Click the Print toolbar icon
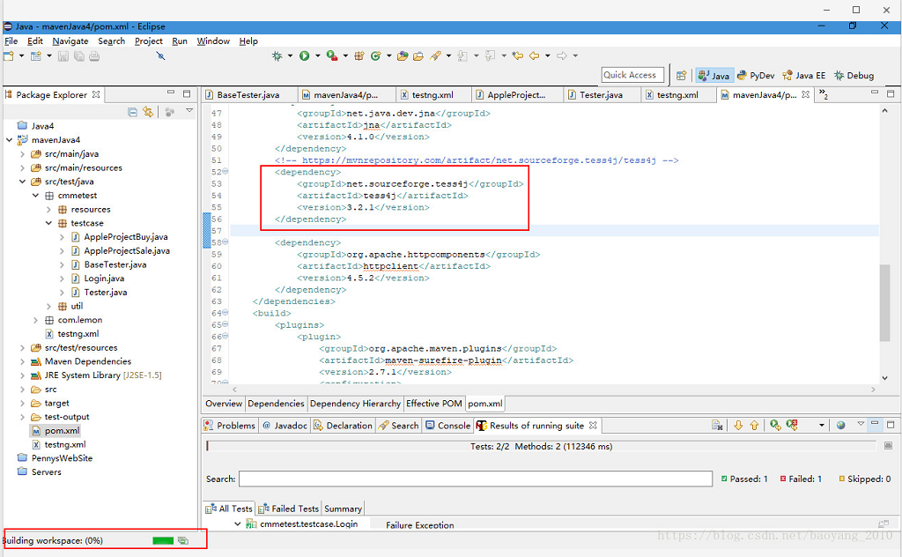The width and height of the screenshot is (902, 557). coord(94,56)
